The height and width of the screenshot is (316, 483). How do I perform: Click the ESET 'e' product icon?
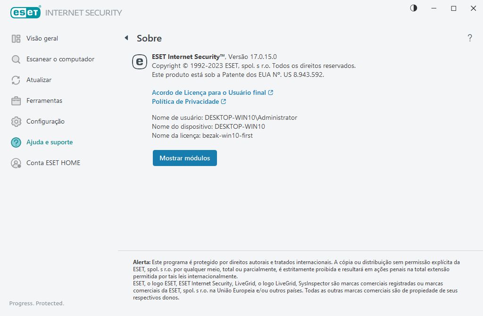tap(139, 62)
